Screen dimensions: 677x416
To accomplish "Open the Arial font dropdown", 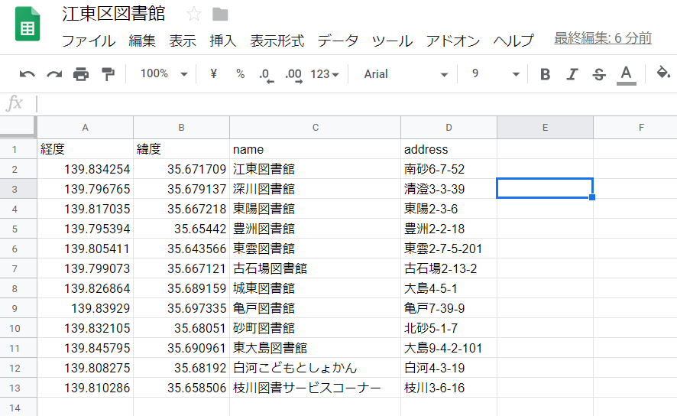I will click(x=406, y=74).
